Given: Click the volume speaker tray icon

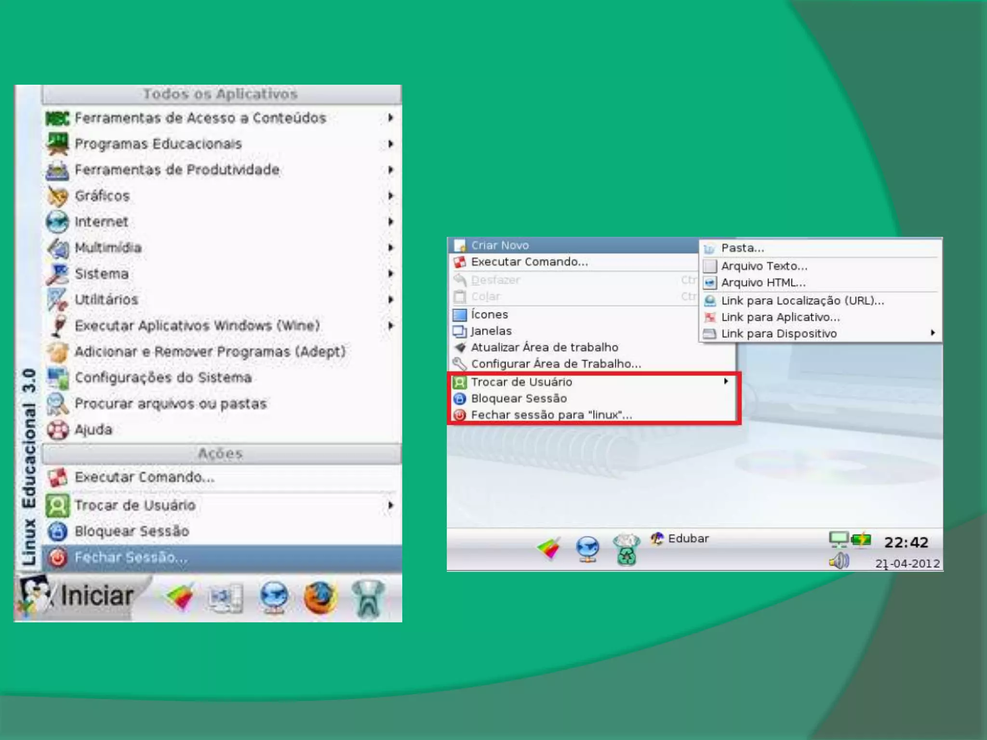Looking at the screenshot, I should 839,561.
